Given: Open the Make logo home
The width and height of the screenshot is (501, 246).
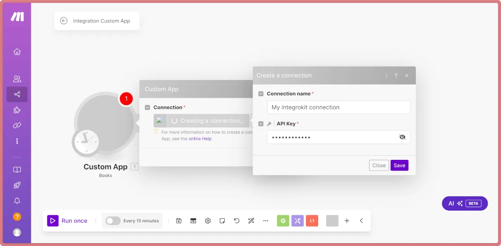Looking at the screenshot, I should 17,16.
